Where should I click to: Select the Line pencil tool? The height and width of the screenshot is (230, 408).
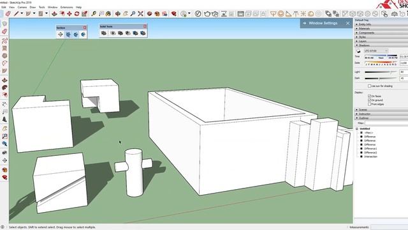coord(17,13)
